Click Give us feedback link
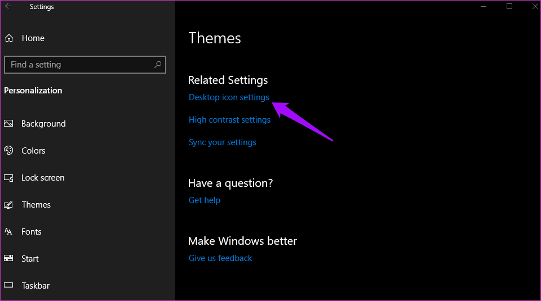Viewport: 541px width, 301px height. pos(220,258)
